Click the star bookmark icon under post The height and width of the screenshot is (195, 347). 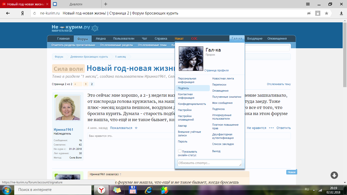tap(136, 128)
